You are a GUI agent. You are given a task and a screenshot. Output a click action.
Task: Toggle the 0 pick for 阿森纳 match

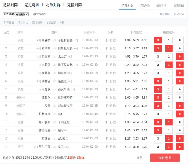[x=180, y=40]
